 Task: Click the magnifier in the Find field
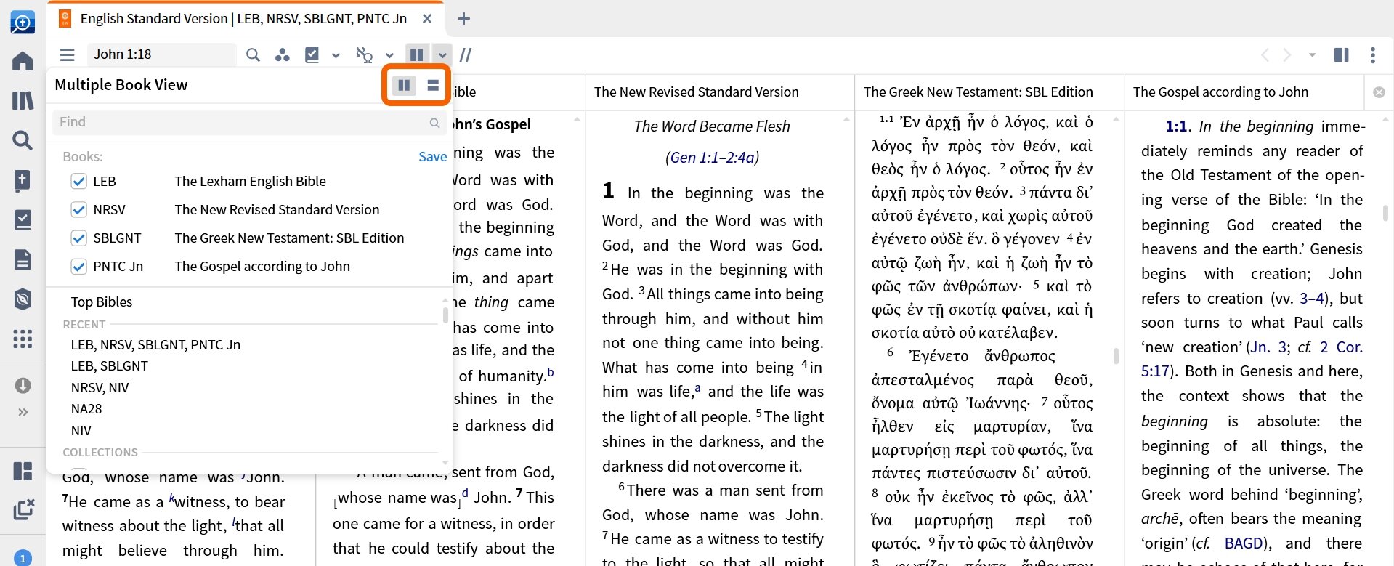click(x=434, y=123)
